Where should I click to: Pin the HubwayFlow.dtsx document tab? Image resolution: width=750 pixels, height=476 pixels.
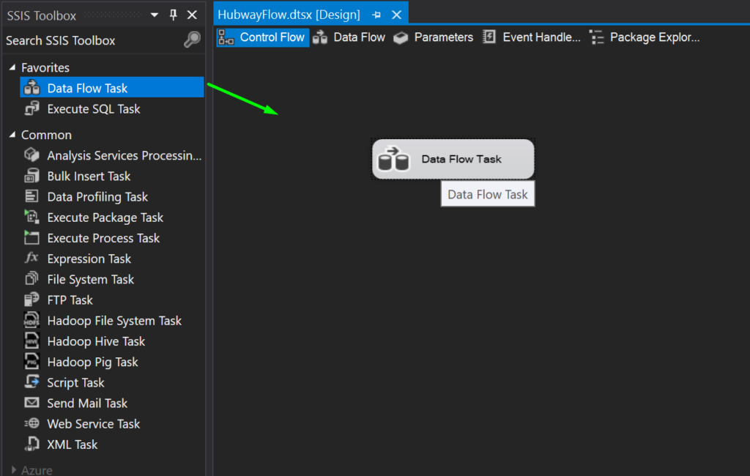(x=376, y=13)
